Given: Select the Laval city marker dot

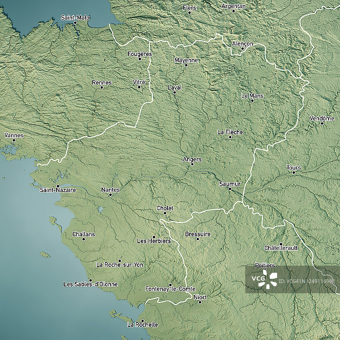Looking at the screenshot, I should [174, 92].
